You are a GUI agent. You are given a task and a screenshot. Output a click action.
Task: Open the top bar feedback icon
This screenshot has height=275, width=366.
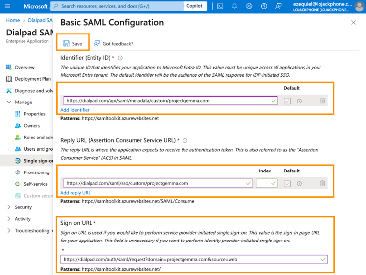pyautogui.click(x=278, y=6)
